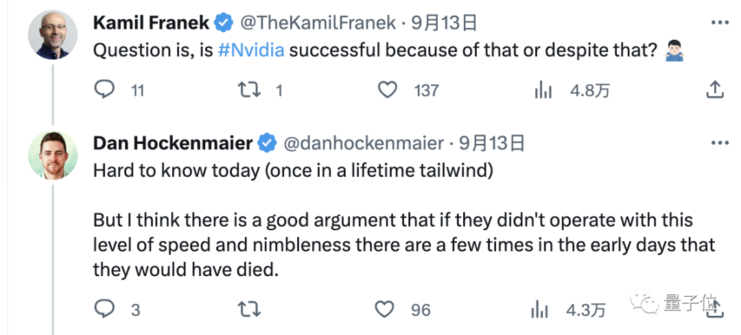This screenshot has width=741, height=335.
Task: Like Dan Hockenmaier's tweet with 96 likes
Action: [385, 310]
